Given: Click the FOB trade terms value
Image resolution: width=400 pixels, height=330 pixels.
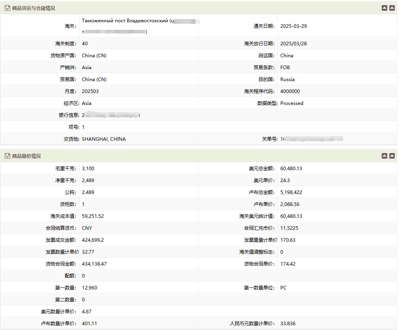Looking at the screenshot, I should click(x=285, y=68).
